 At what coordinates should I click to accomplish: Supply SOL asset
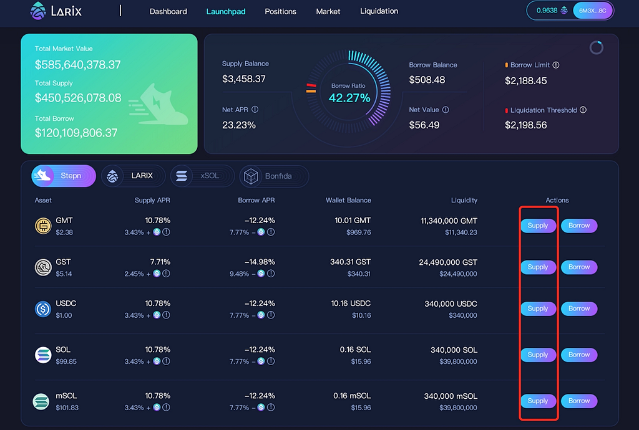pos(538,355)
